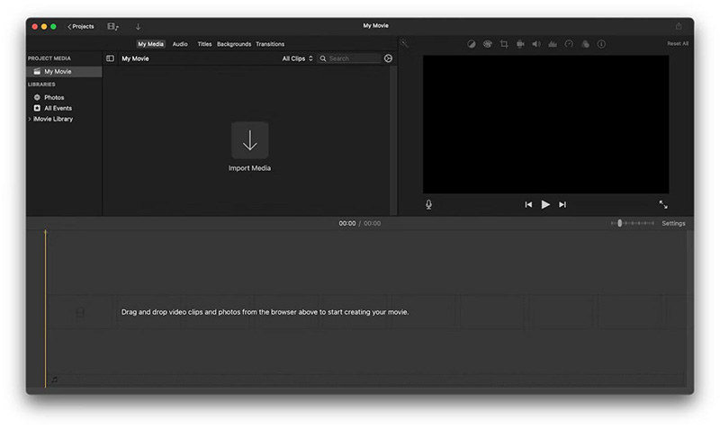
Task: Open the speed adjustment tool
Action: click(x=569, y=44)
